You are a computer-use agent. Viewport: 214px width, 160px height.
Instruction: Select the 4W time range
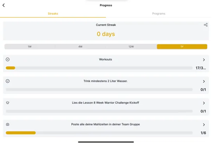point(80,47)
